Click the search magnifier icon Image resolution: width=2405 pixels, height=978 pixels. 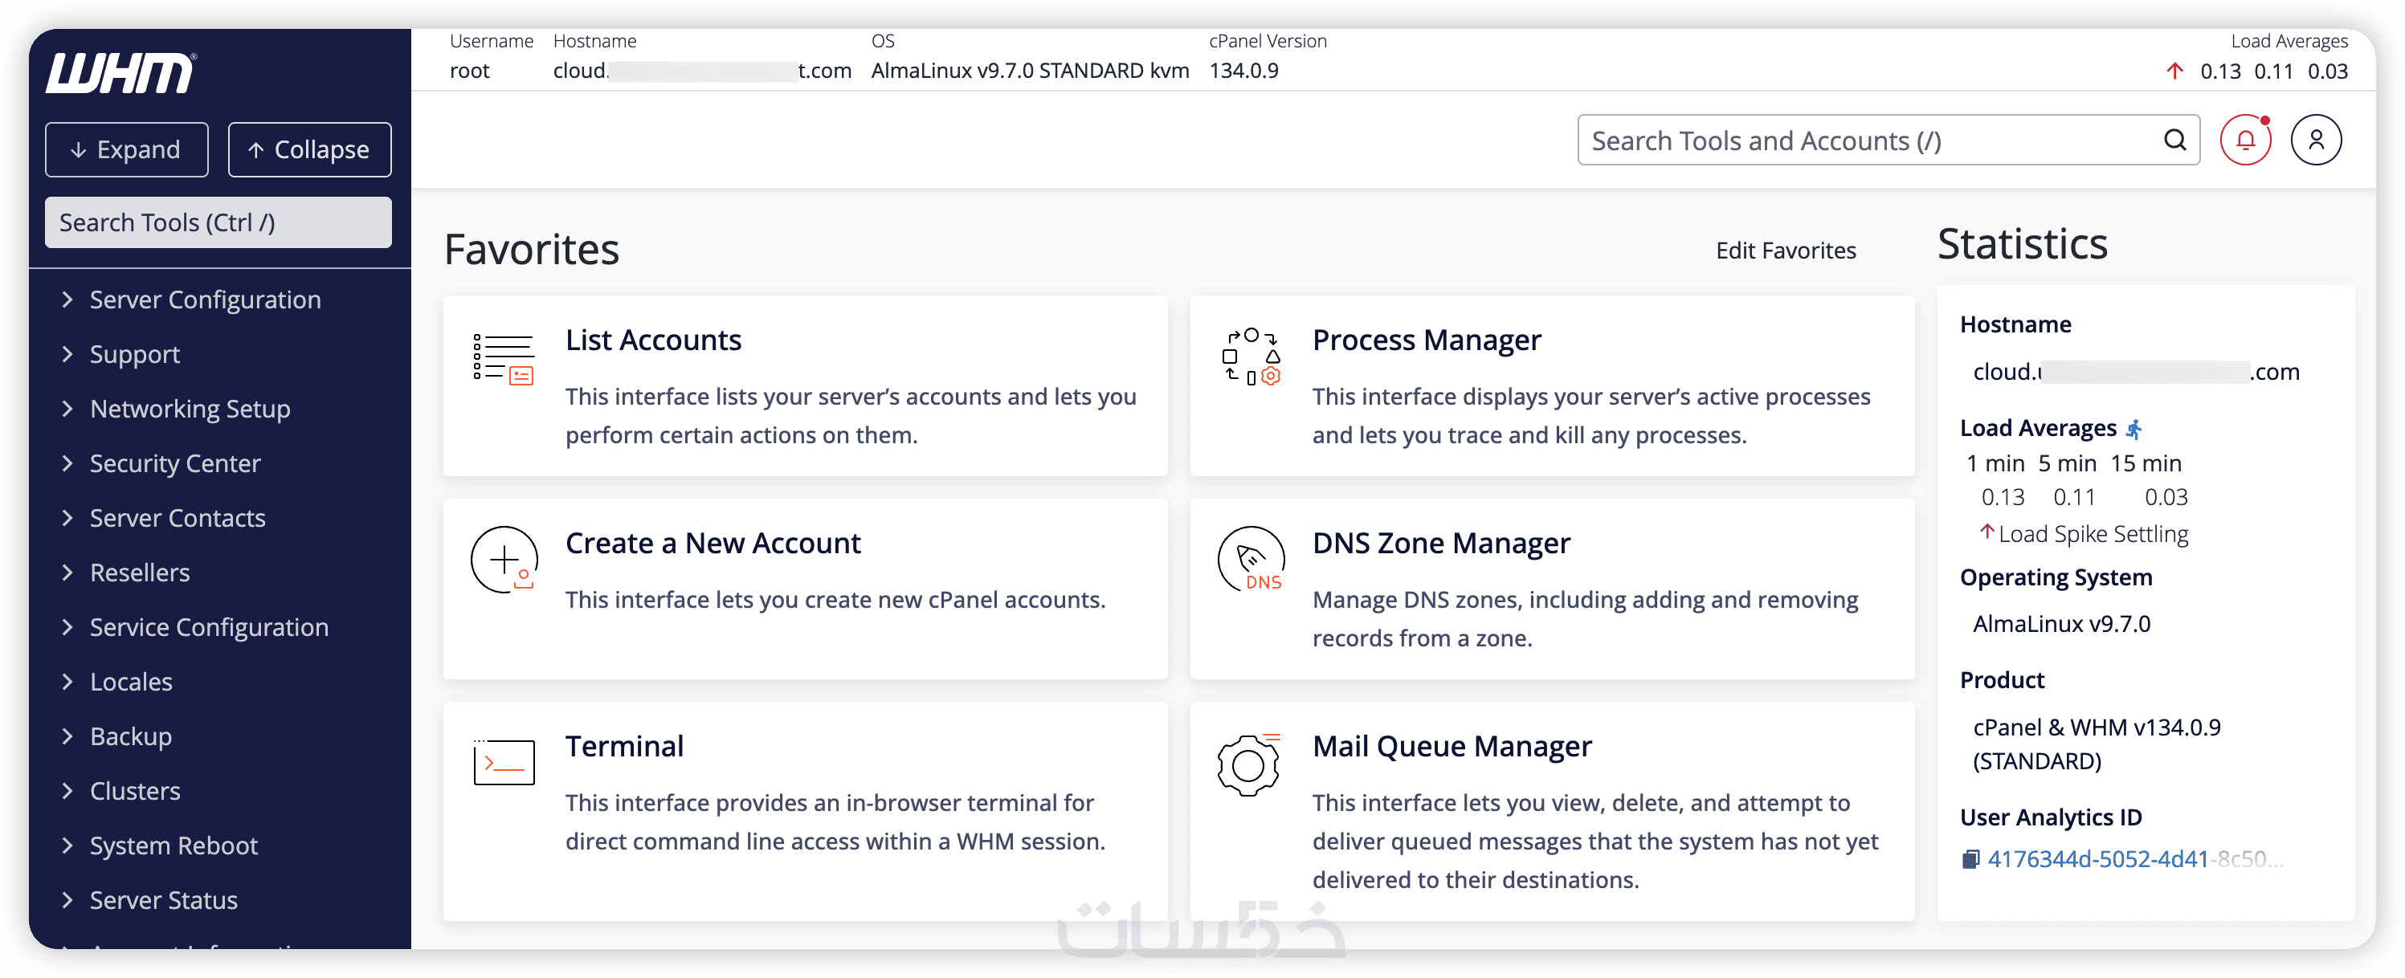coord(2174,140)
